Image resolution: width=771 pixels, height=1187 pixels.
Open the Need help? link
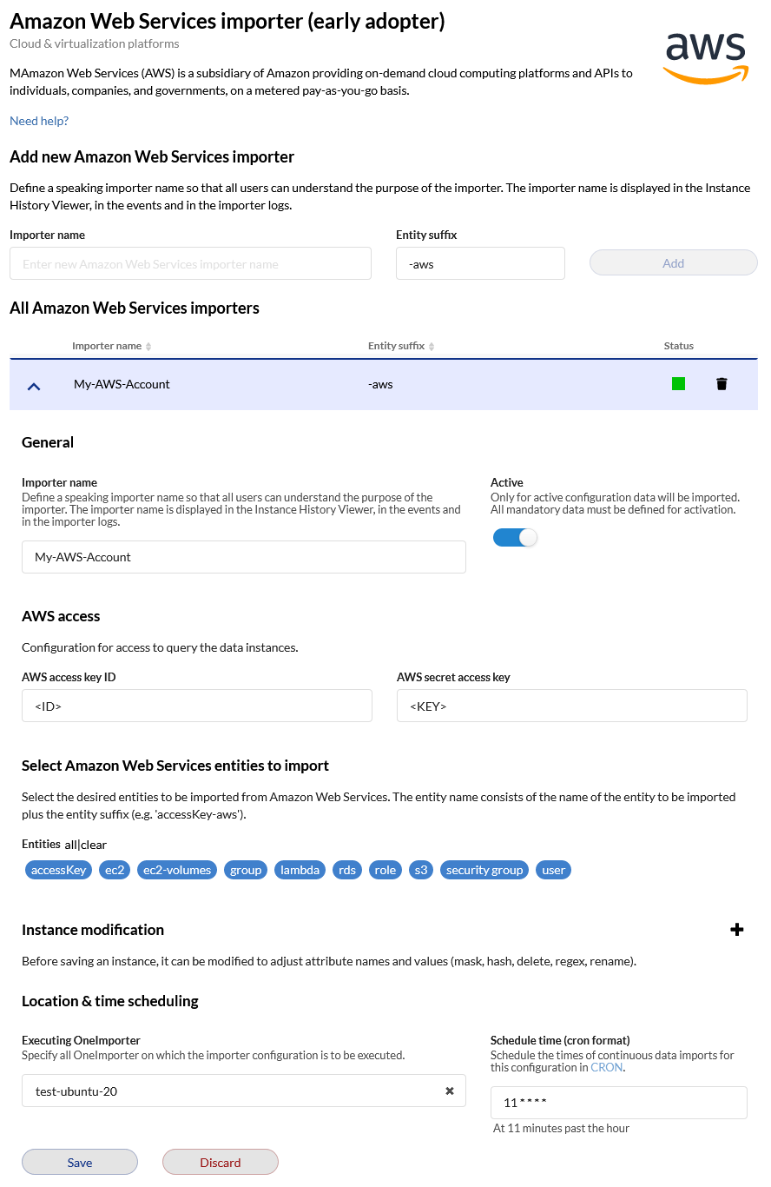(39, 121)
